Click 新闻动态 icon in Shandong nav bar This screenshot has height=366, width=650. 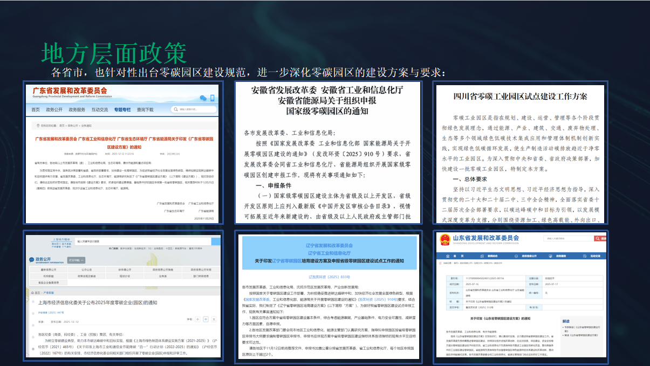(482, 256)
